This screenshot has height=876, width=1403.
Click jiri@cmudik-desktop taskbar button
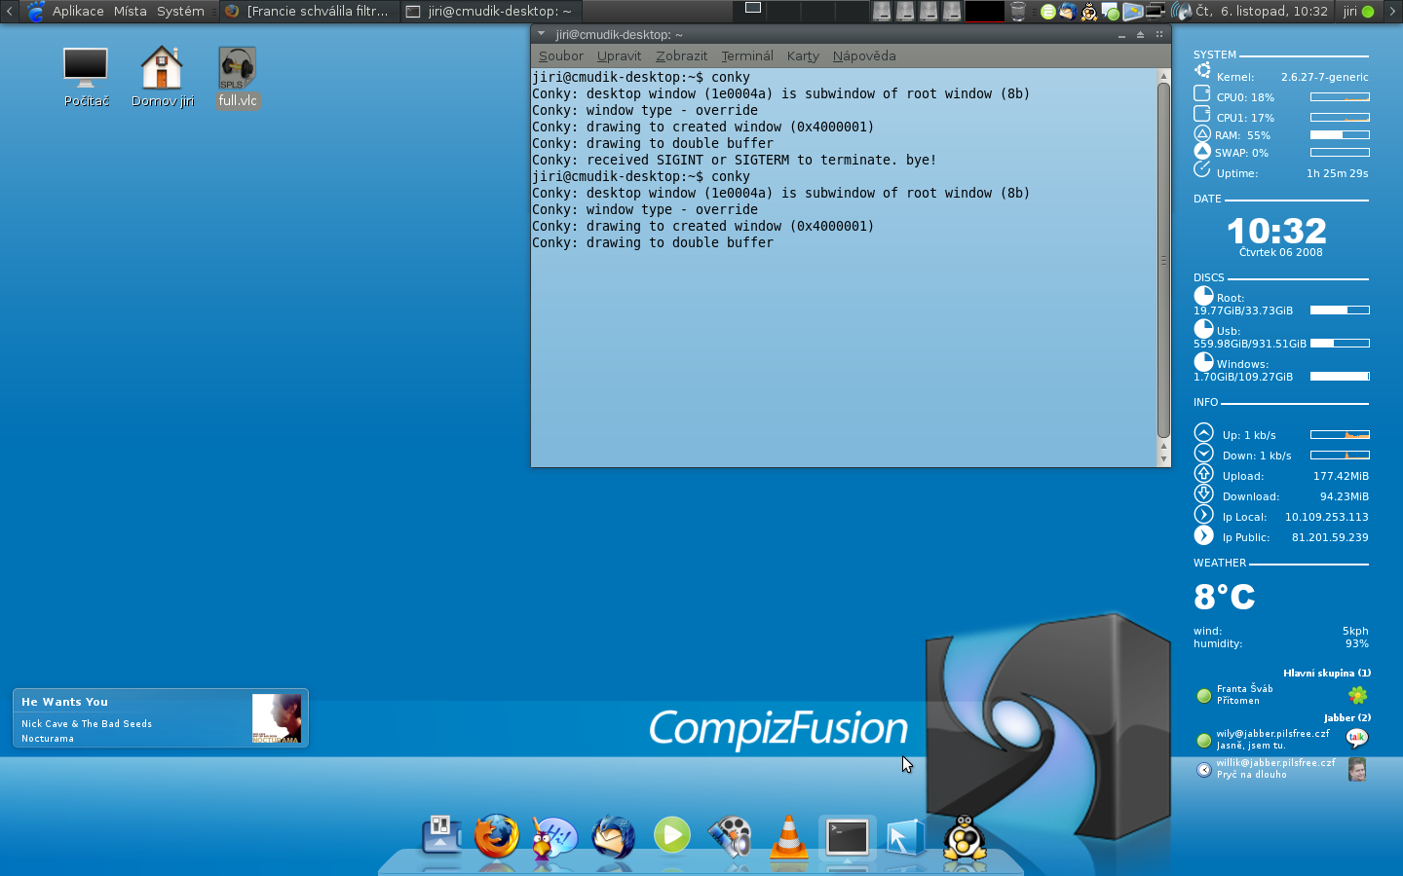click(x=490, y=12)
